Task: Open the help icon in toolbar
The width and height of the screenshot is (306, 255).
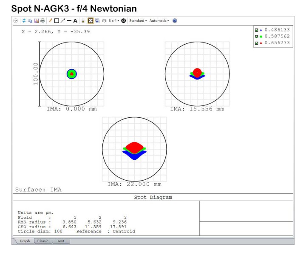Action: tap(175, 20)
